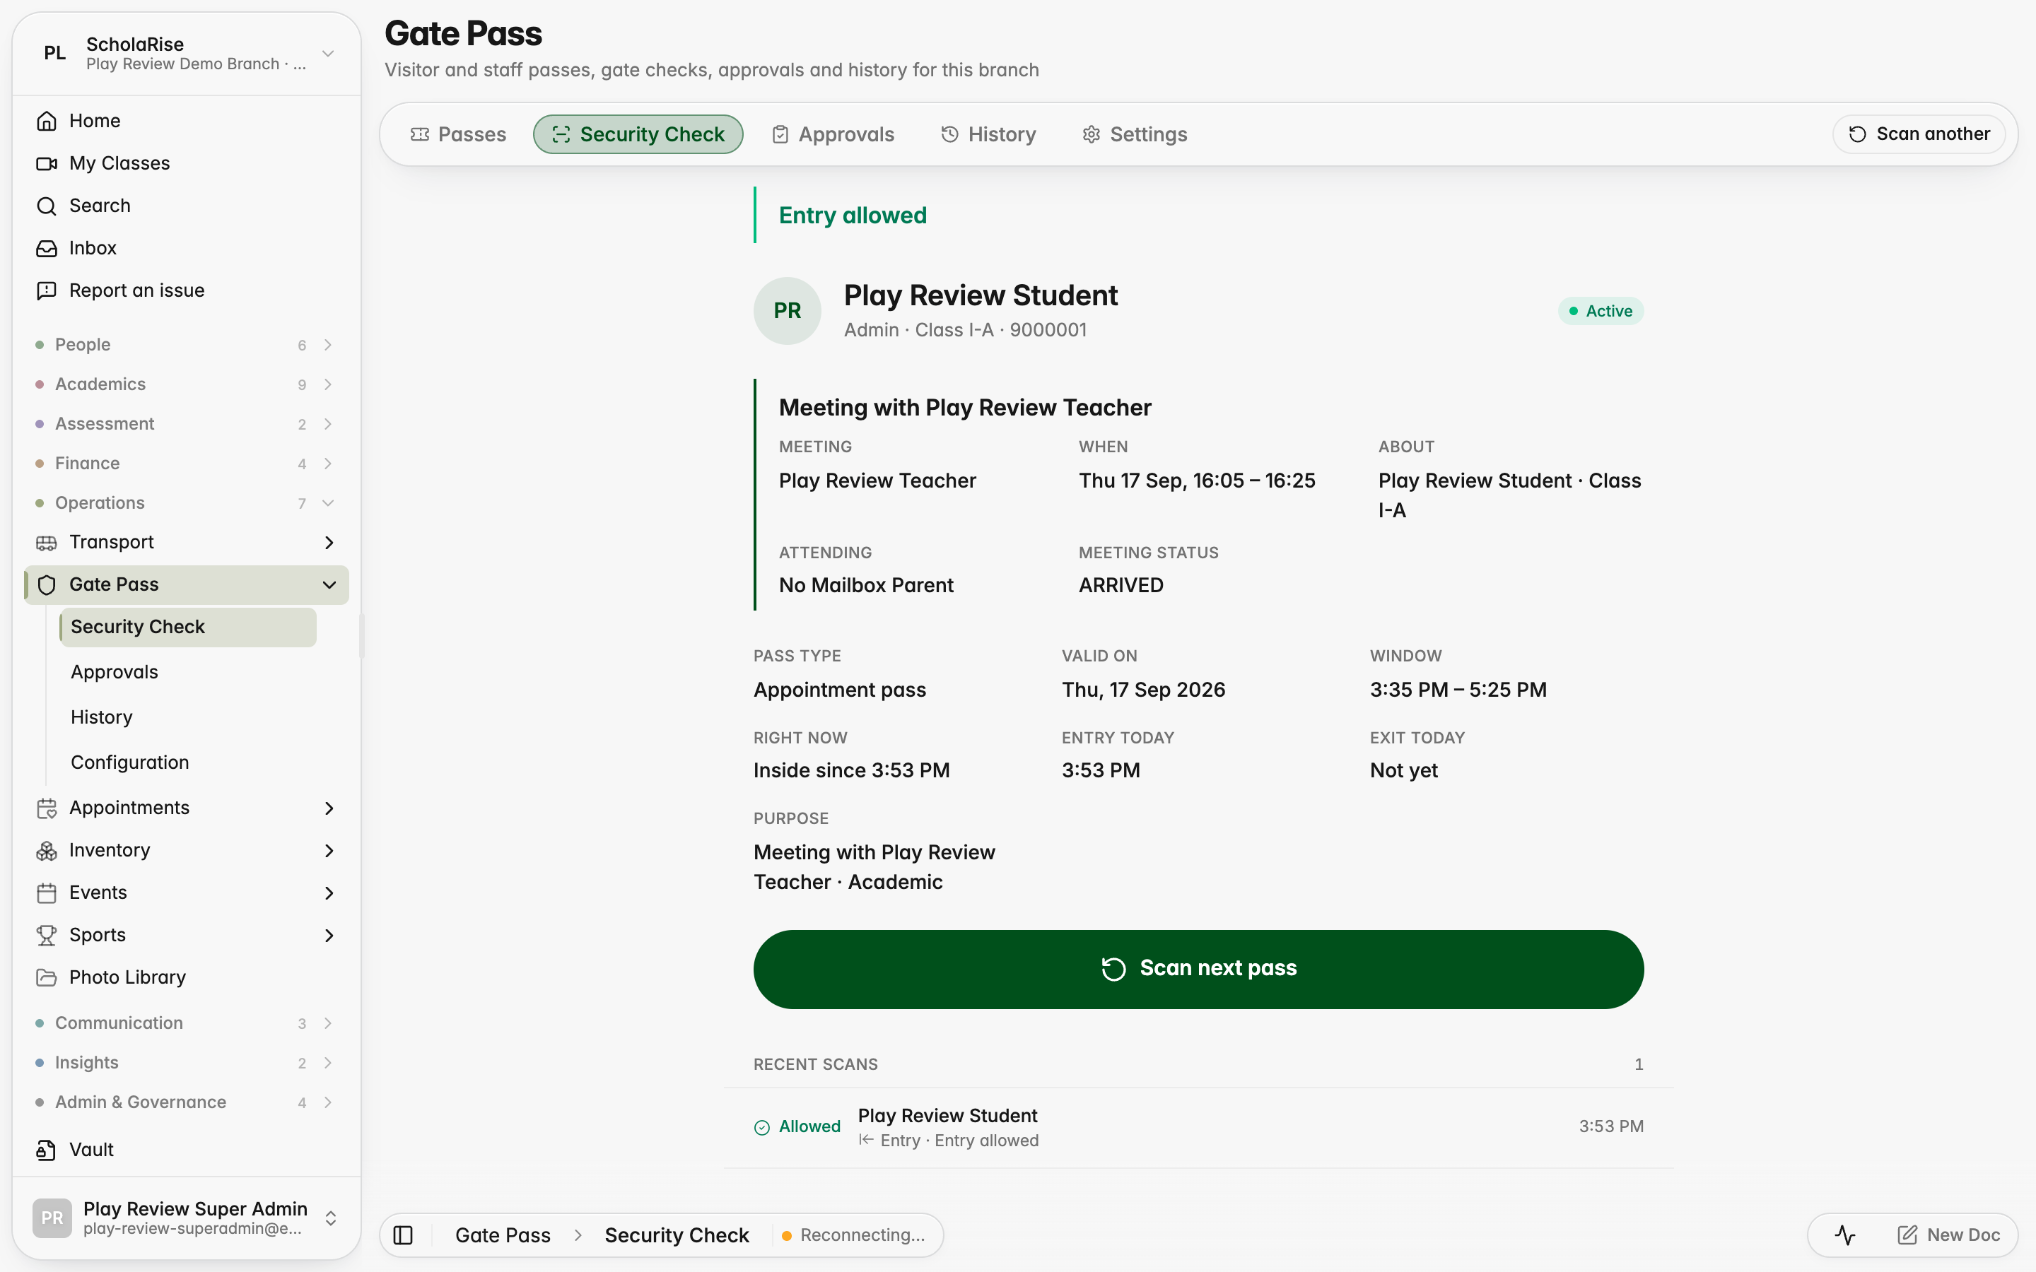
Task: Collapse the Operations section
Action: tap(186, 503)
